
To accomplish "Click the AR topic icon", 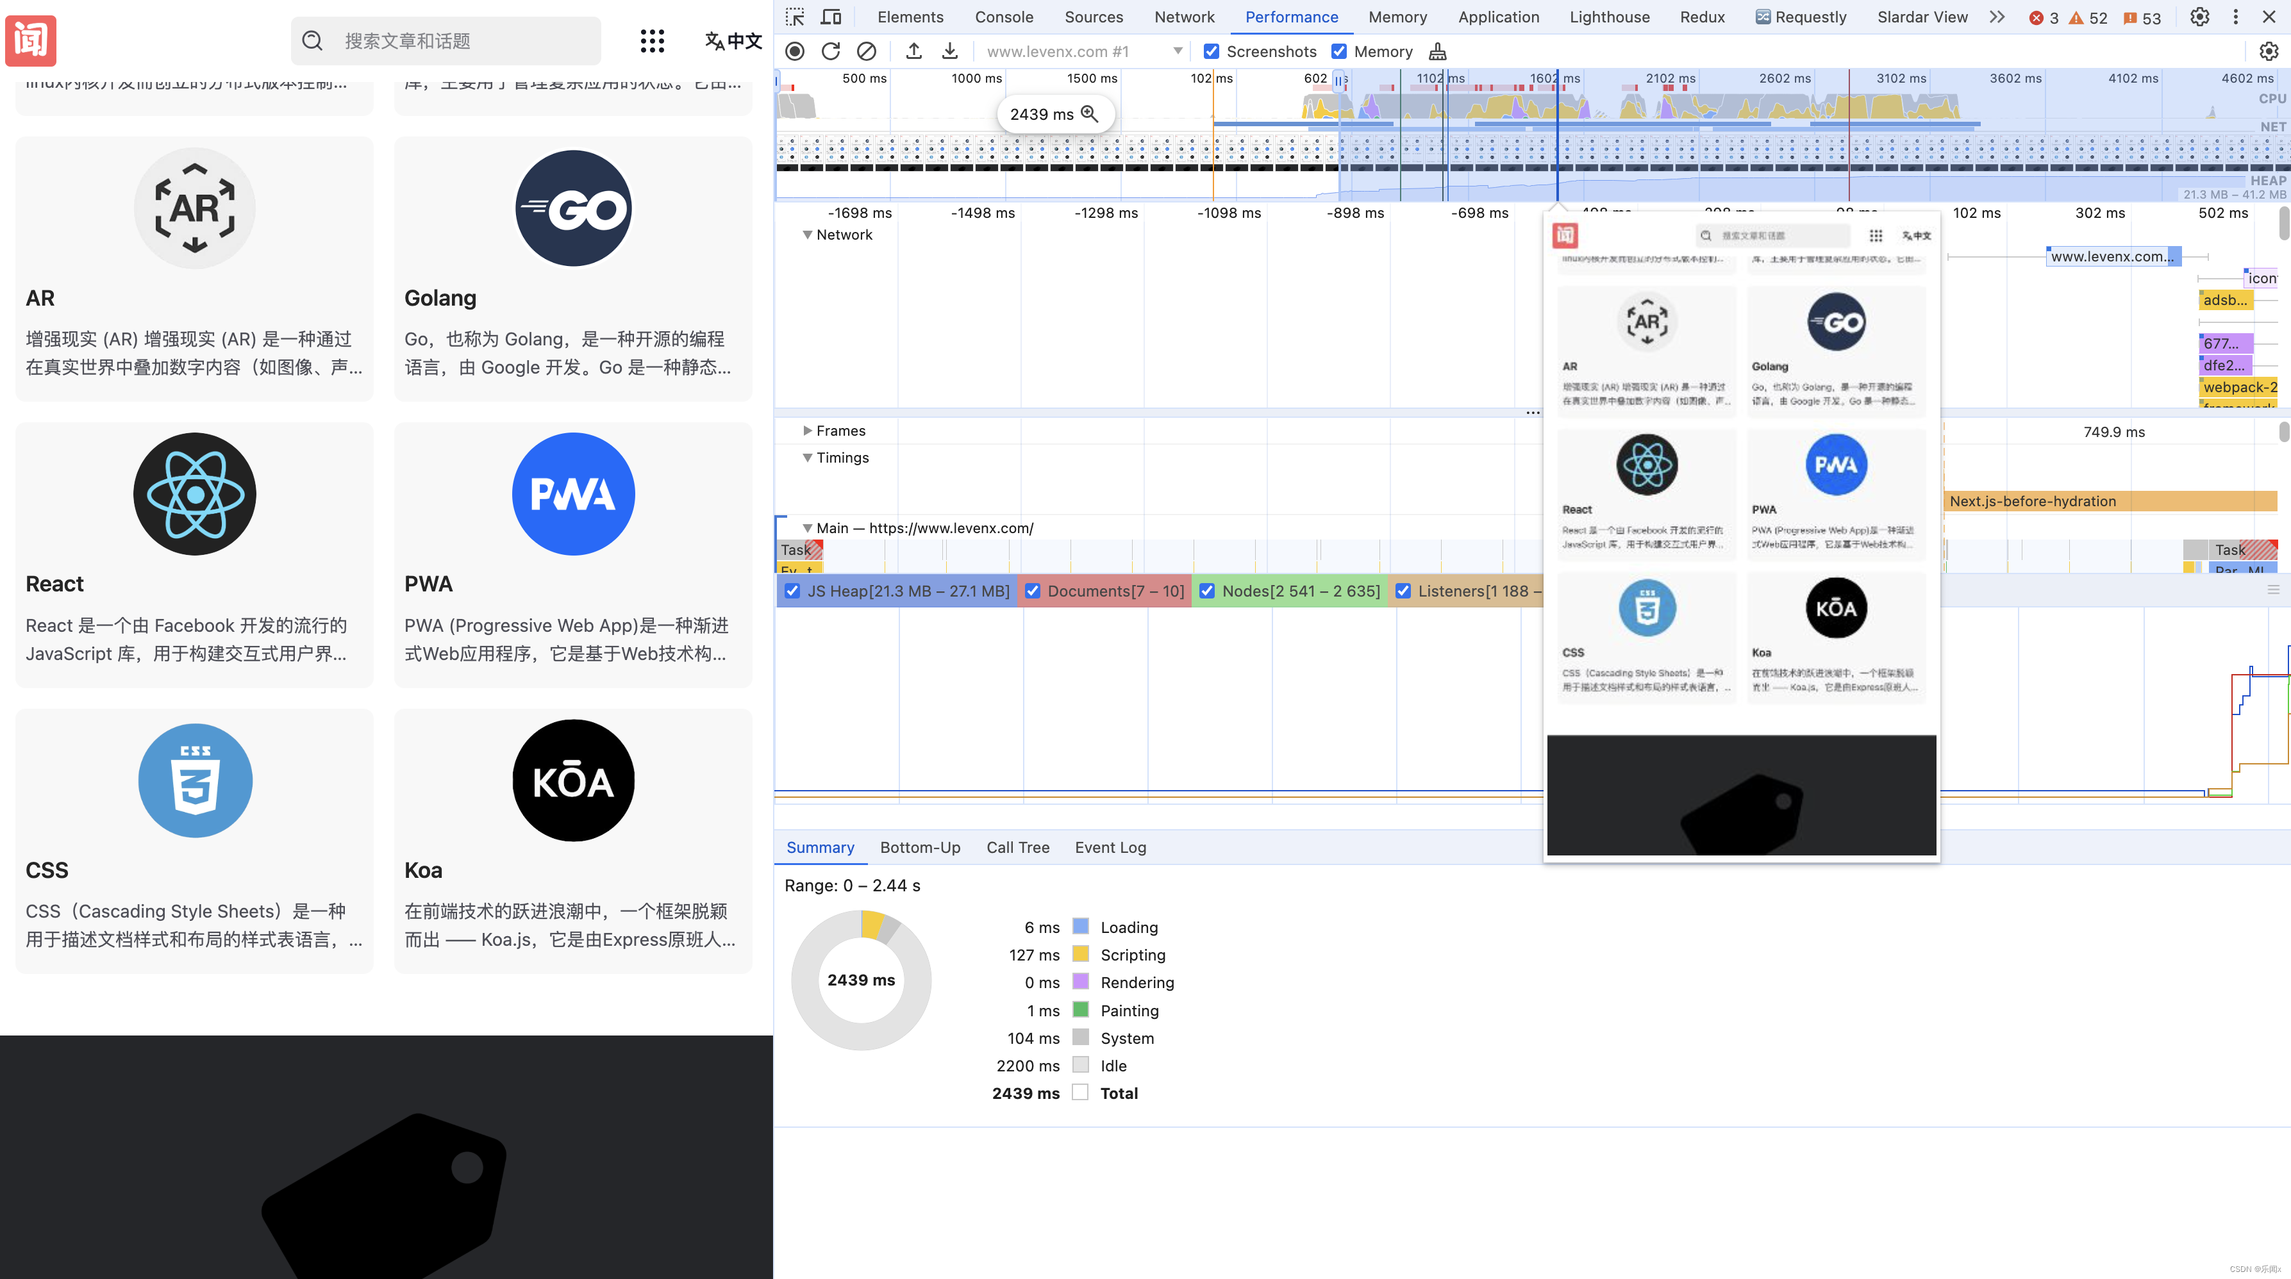I will [195, 208].
